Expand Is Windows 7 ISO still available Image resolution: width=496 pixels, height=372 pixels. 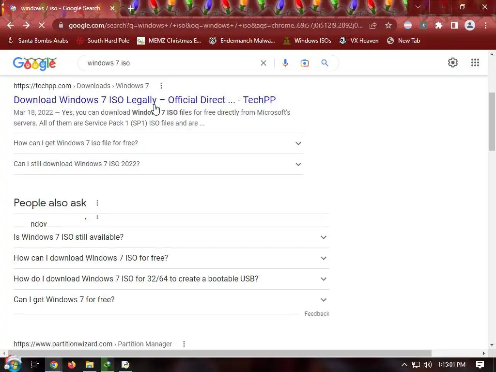(x=171, y=237)
